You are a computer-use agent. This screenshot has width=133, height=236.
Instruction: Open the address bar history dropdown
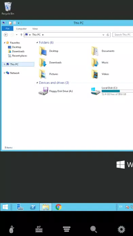[x=103, y=35]
